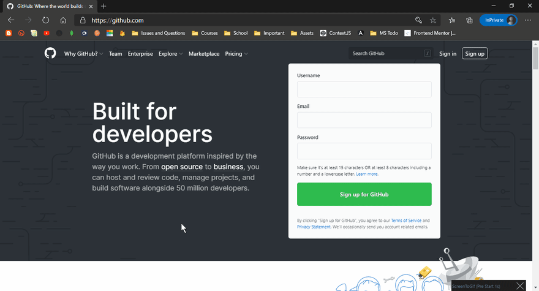Open the password Learn more link

pos(367,174)
